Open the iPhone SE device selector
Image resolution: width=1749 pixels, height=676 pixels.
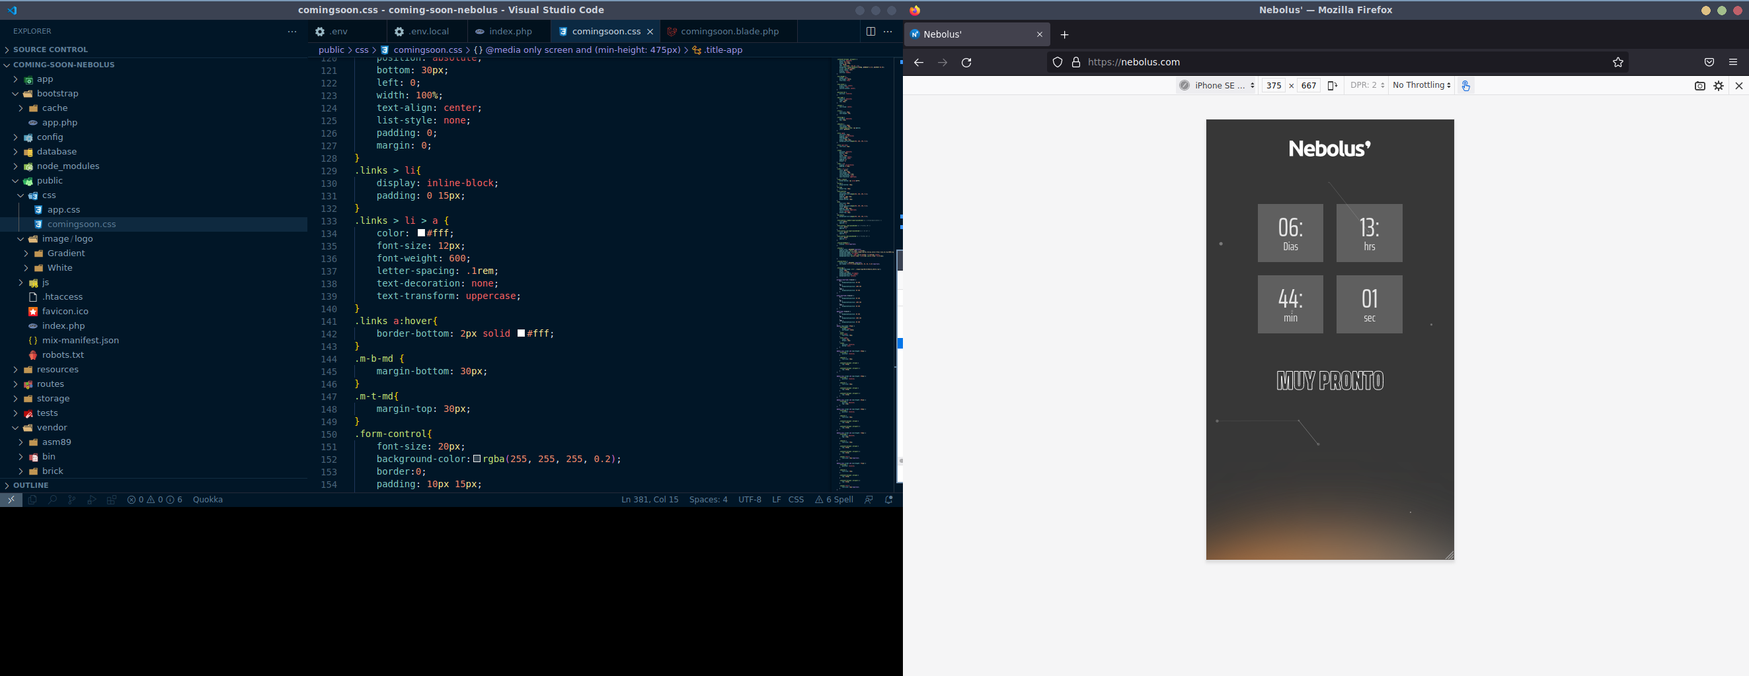pyautogui.click(x=1218, y=85)
